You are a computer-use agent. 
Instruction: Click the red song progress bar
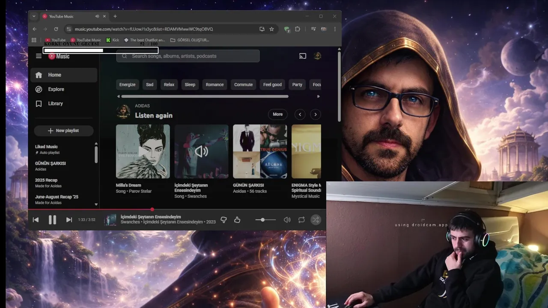pyautogui.click(x=177, y=209)
